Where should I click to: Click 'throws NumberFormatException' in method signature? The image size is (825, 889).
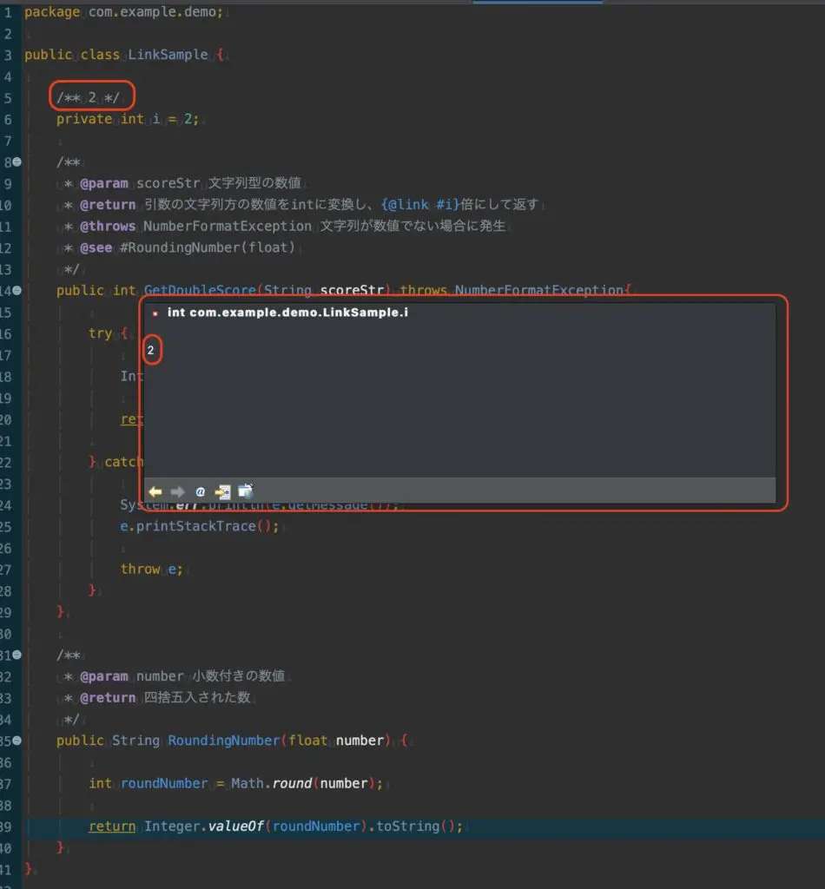[x=512, y=290]
